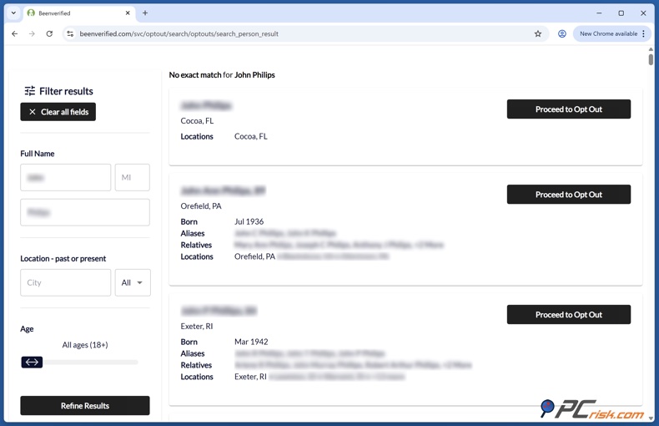Click the Refine Results button
The height and width of the screenshot is (426, 659).
85,405
